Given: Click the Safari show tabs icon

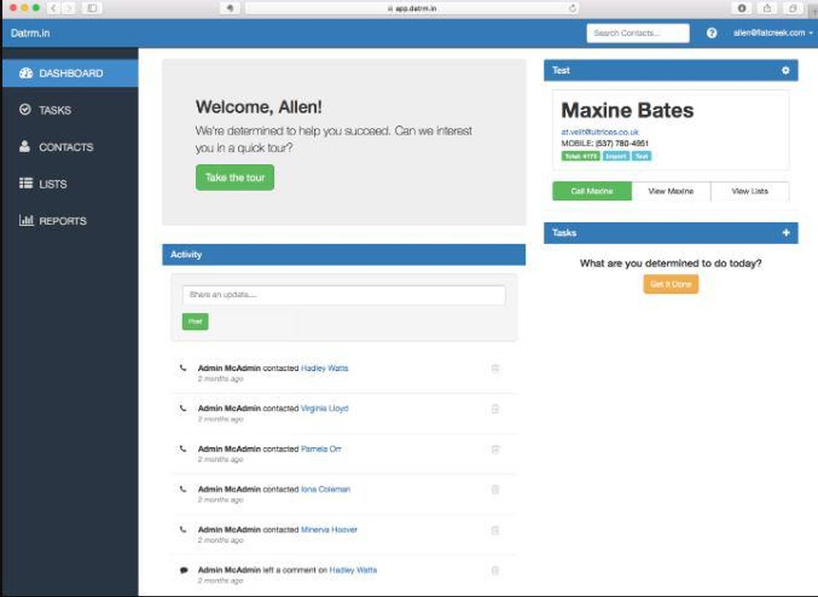Looking at the screenshot, I should click(x=793, y=8).
